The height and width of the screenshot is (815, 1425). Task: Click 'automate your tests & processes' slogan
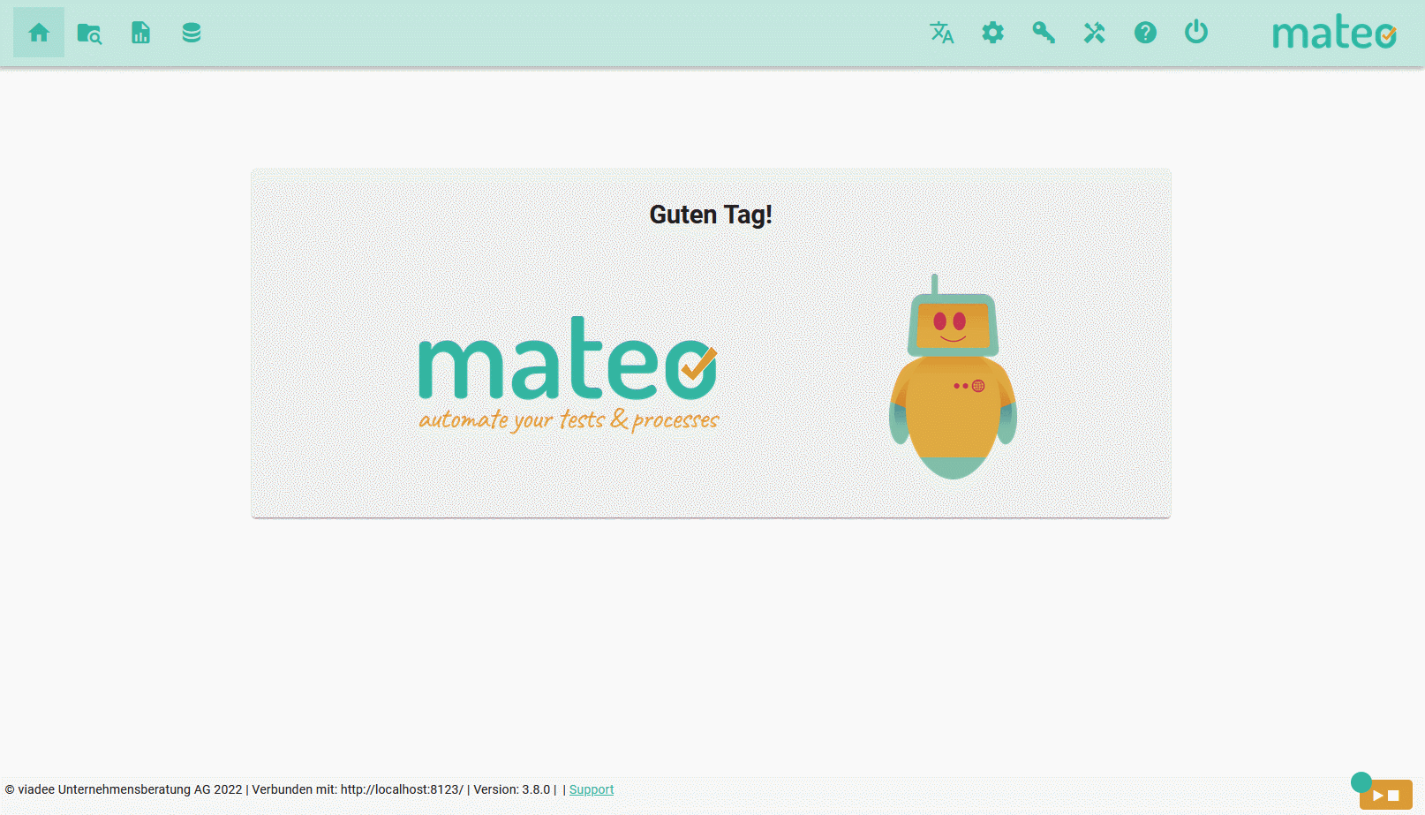click(x=569, y=419)
